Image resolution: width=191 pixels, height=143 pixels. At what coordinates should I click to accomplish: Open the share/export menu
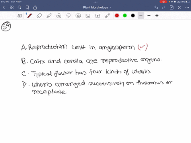(x=35, y=8)
